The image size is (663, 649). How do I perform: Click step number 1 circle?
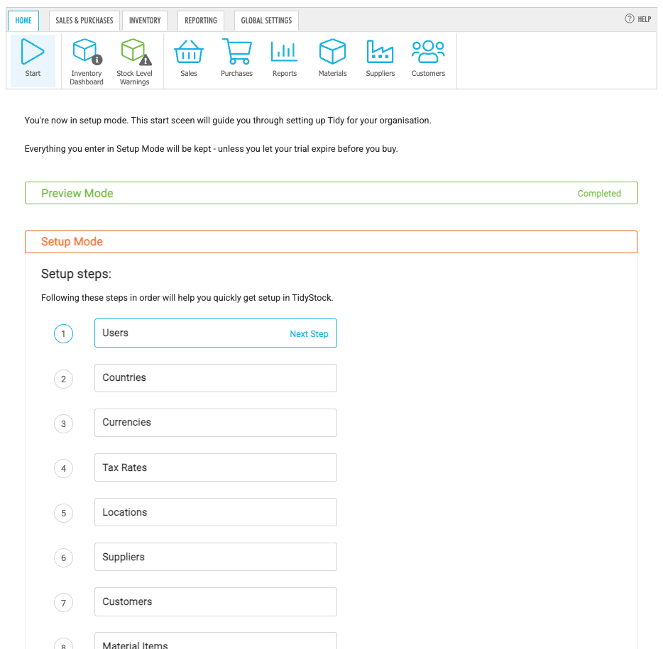coord(63,334)
